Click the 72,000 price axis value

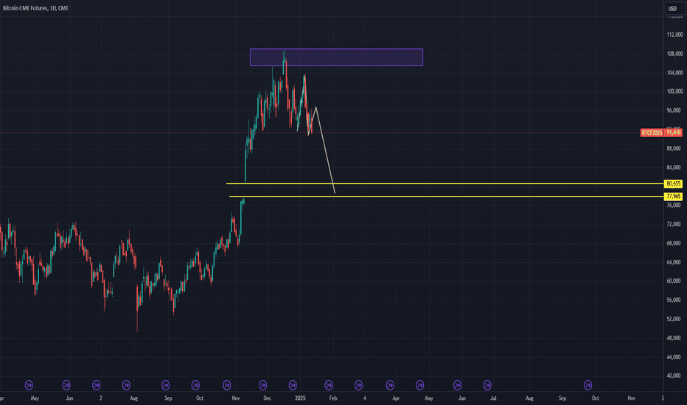pos(674,224)
